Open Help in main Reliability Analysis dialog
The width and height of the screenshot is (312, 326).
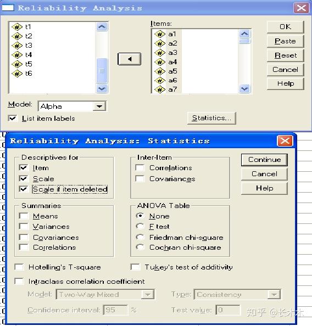(x=285, y=83)
